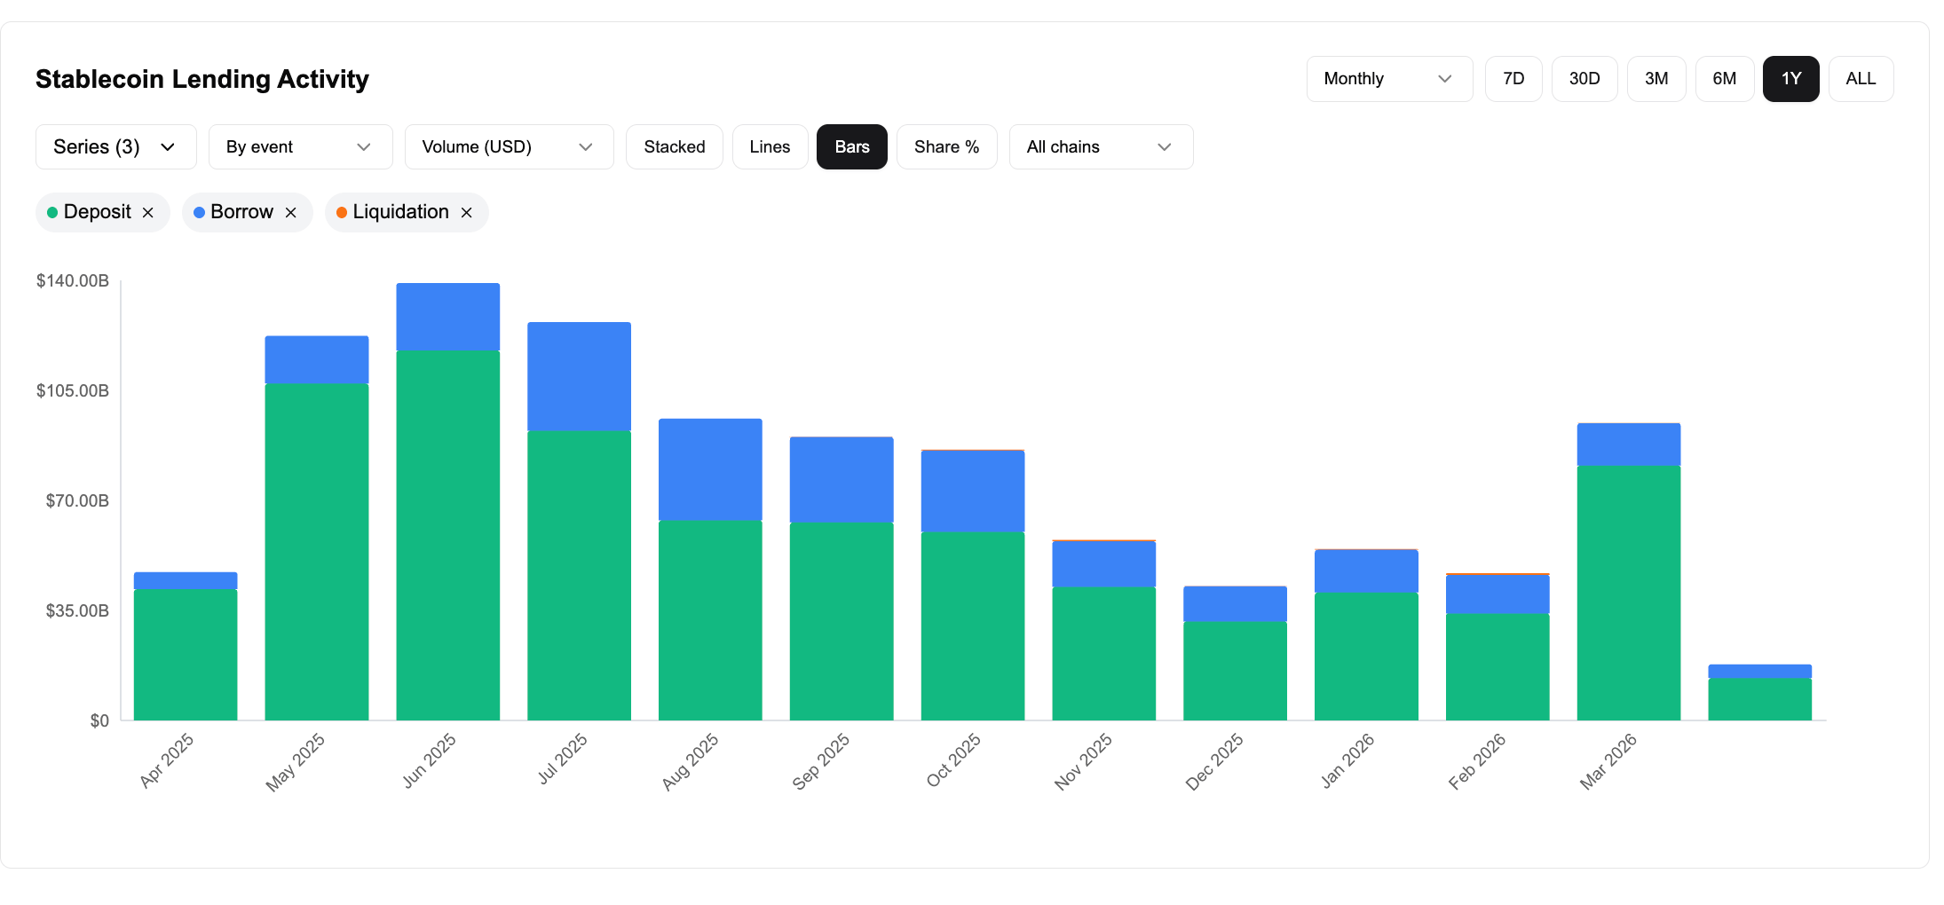This screenshot has height=905, width=1944.
Task: Click the blue Borrow legend dot
Action: (199, 212)
